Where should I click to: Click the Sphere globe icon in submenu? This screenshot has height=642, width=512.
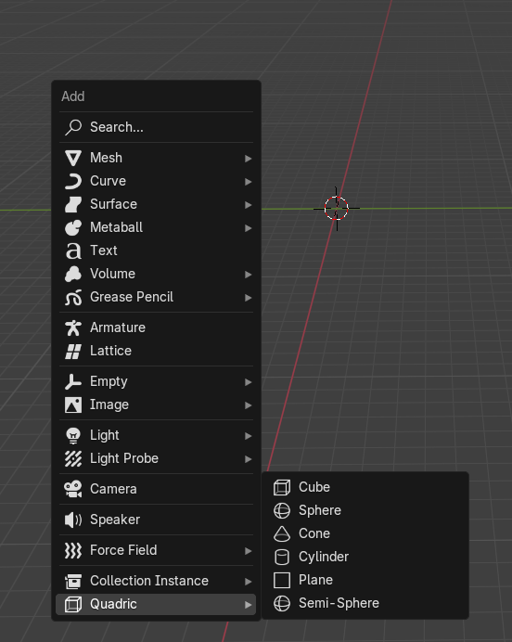click(x=282, y=510)
